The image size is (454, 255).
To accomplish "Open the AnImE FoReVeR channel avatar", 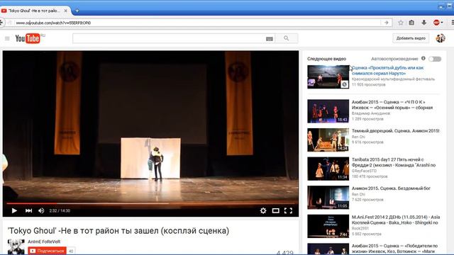I will click(16, 246).
